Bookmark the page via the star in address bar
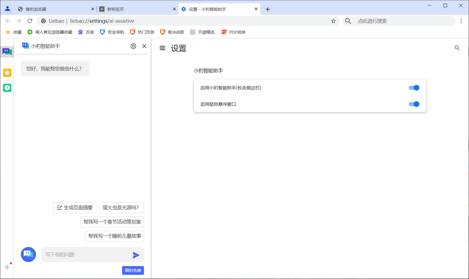 (x=333, y=20)
